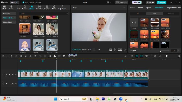Select the crop tool
Image resolution: width=182 pixels, height=102 pixels.
point(64,56)
